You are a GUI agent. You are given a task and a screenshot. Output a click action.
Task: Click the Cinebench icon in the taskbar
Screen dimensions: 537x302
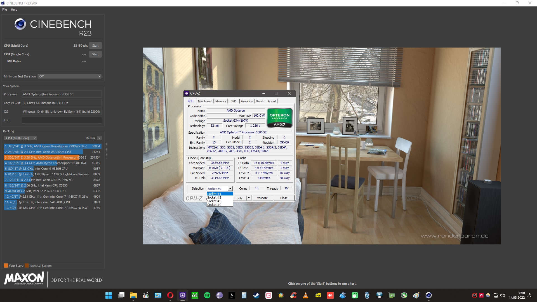428,295
